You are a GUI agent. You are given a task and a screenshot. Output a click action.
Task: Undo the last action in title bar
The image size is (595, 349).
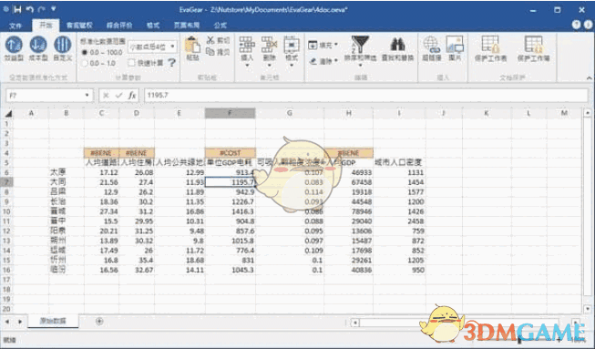click(29, 9)
